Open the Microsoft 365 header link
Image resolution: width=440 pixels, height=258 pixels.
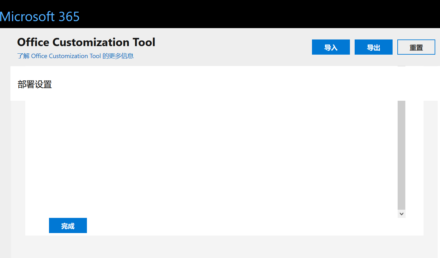40,16
